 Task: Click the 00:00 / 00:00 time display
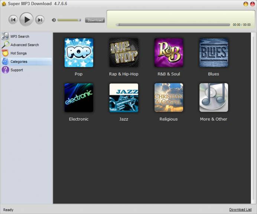[x=242, y=25]
